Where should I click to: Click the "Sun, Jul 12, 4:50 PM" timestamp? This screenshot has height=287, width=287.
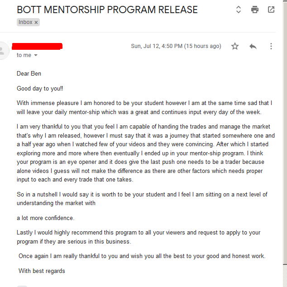click(176, 46)
